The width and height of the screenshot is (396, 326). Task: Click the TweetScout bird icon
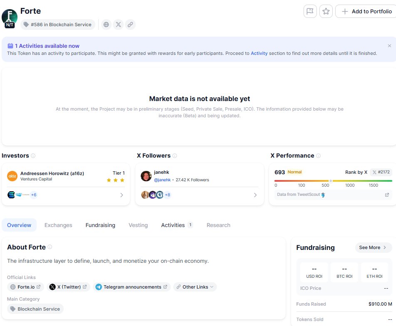[x=323, y=195]
